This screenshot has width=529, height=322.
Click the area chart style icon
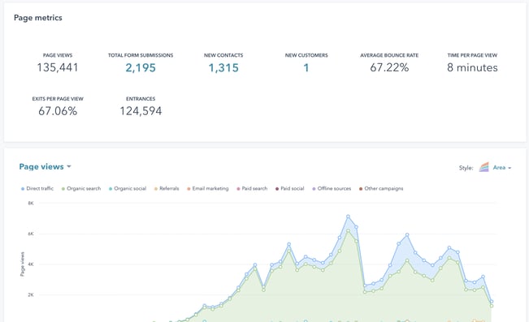(x=483, y=167)
